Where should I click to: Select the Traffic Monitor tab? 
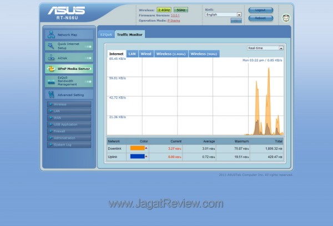(130, 34)
